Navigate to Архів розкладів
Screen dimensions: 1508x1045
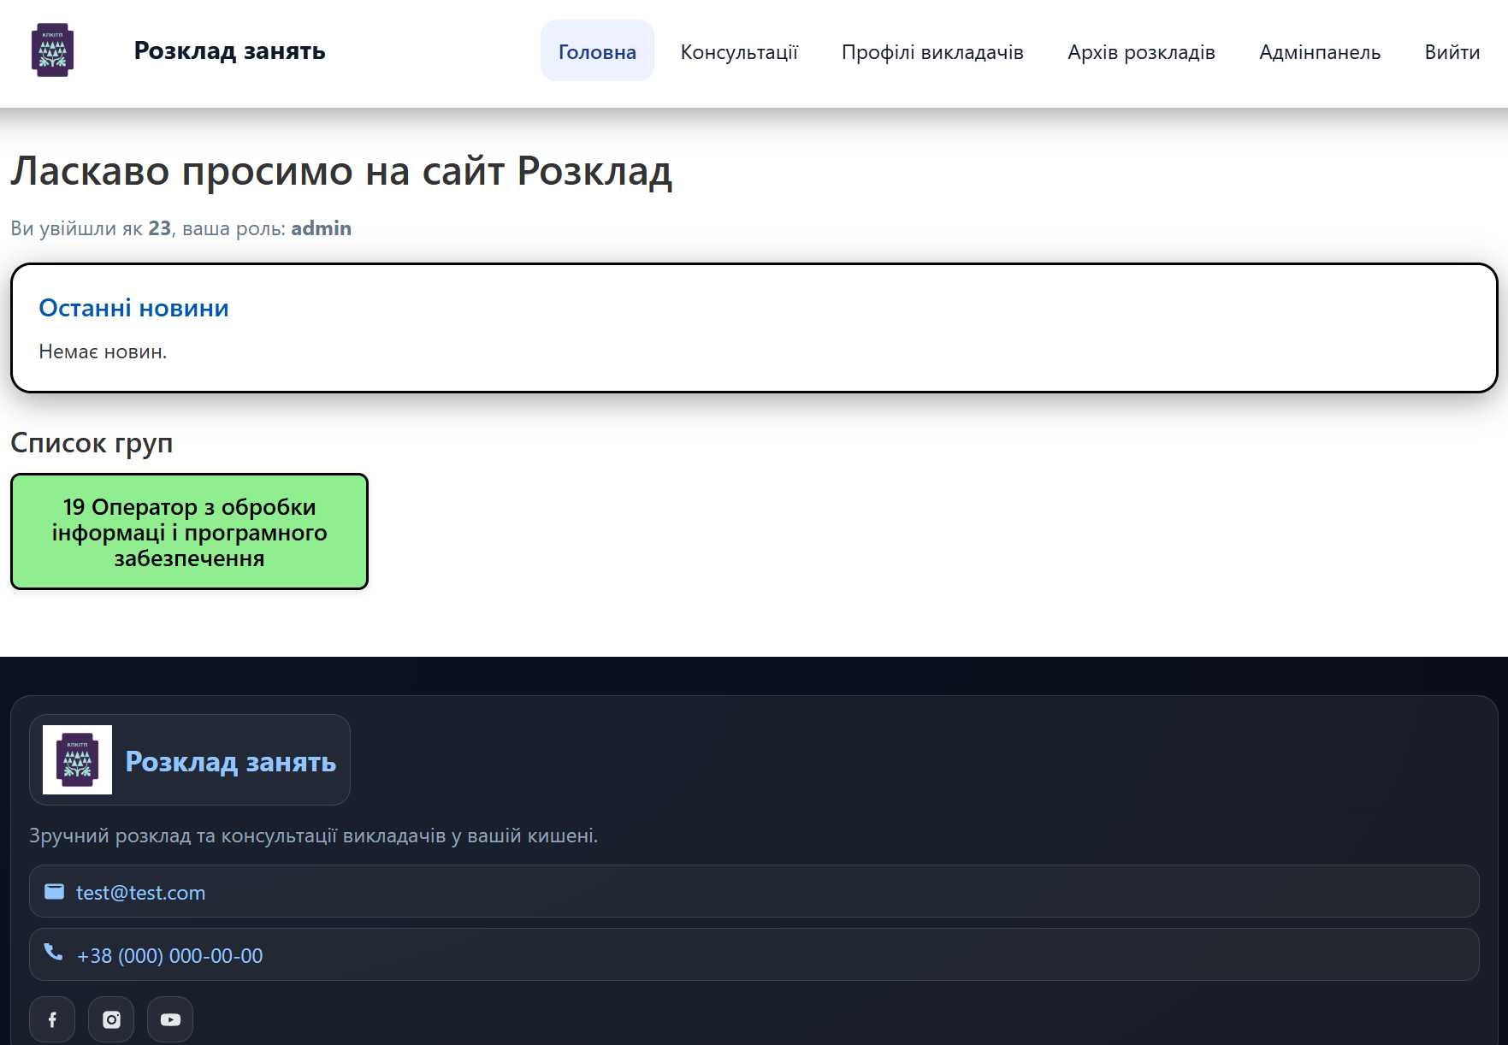click(1141, 51)
